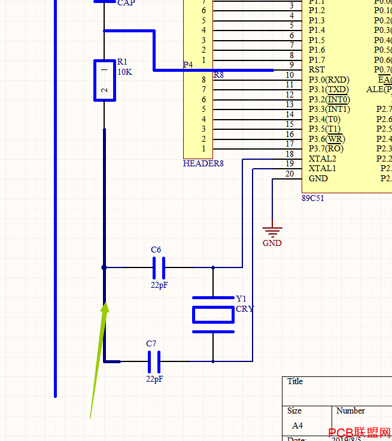392x441 pixels.
Task: Click the GND pin name inside the 89C51
Action: [x=318, y=178]
